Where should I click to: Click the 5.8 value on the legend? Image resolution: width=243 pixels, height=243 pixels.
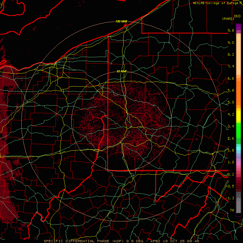(231, 90)
